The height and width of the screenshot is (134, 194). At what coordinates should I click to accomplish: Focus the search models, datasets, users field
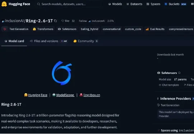68,4
